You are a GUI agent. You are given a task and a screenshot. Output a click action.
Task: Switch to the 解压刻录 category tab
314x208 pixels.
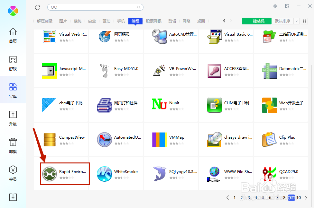[45, 21]
